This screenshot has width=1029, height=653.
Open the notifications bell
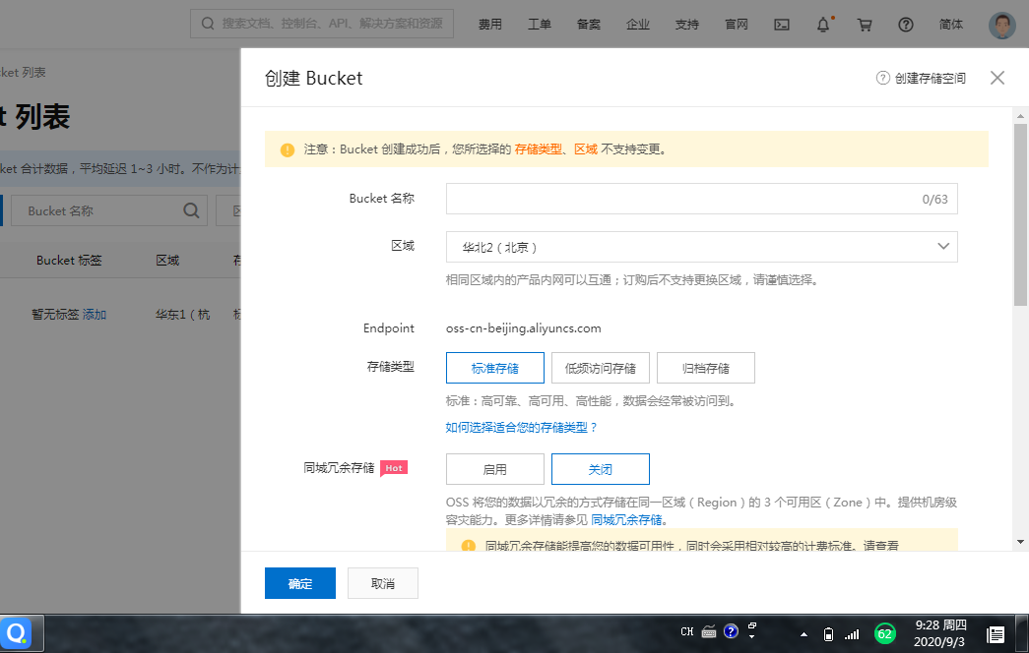tap(823, 25)
